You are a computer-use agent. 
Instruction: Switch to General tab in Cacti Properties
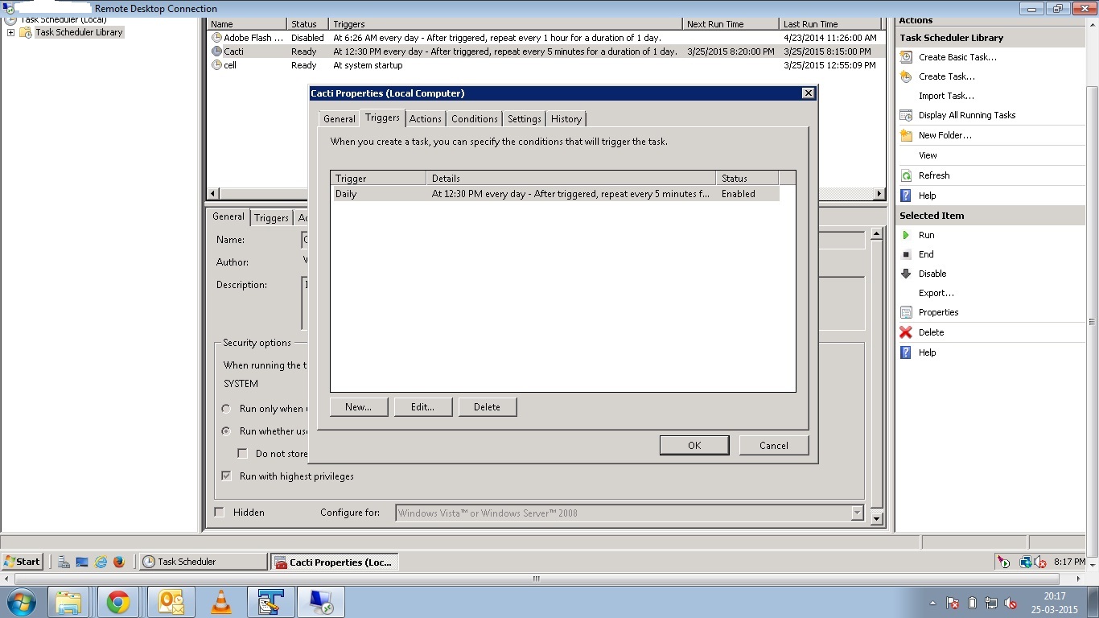coord(340,119)
